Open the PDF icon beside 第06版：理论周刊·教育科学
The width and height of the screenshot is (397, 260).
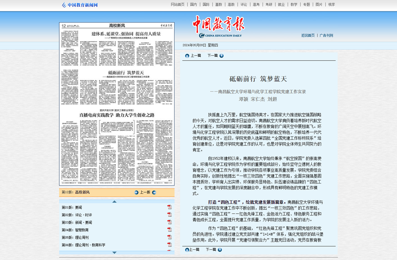[x=170, y=244]
